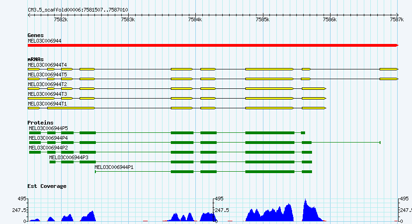
Task: Open protein label MELO3C006944P5
Action: point(48,128)
